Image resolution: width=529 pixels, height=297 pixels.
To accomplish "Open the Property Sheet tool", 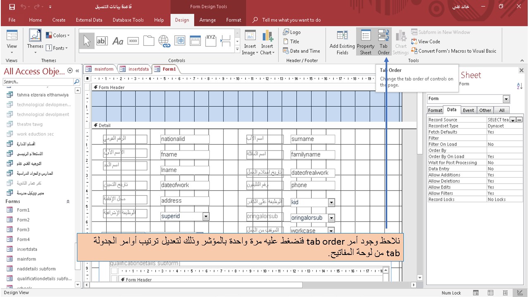I will 365,41.
